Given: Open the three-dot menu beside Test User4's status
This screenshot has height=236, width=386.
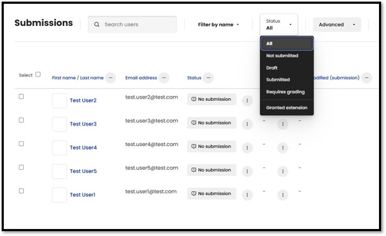Looking at the screenshot, I should click(x=247, y=148).
